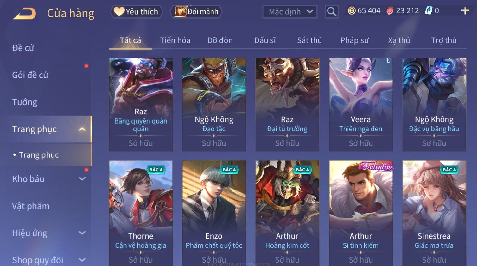Click the plus icon to add currency
The height and width of the screenshot is (266, 477).
click(465, 11)
